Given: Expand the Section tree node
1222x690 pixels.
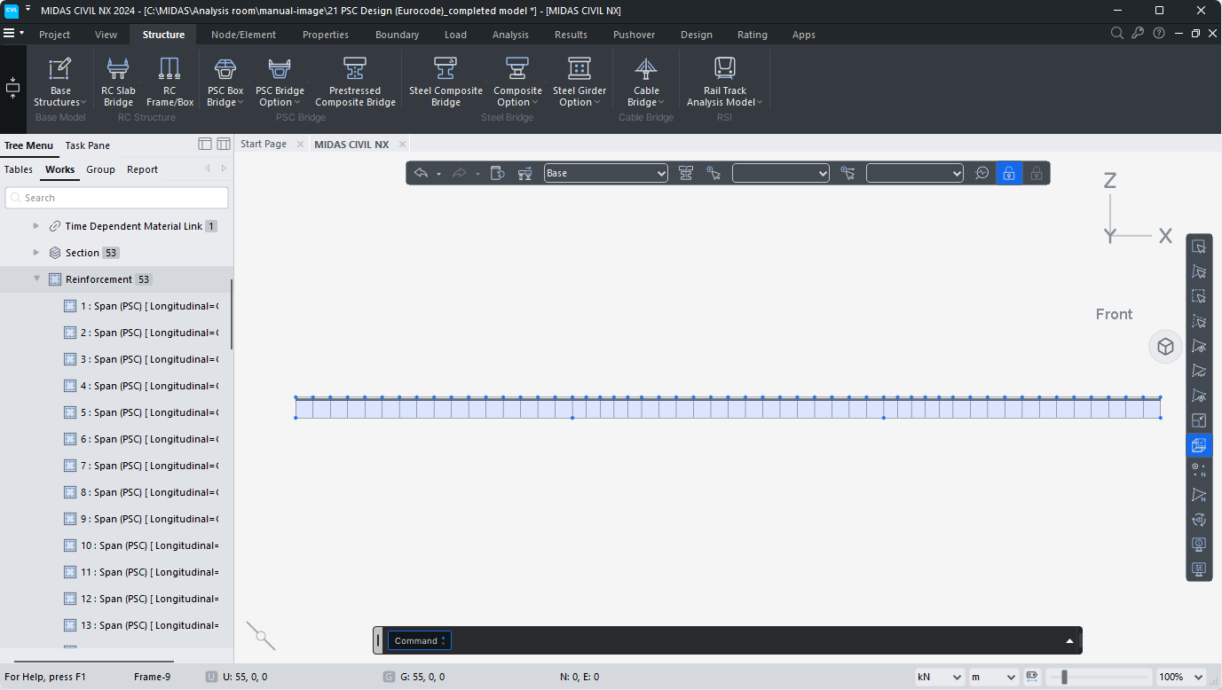Looking at the screenshot, I should (x=37, y=253).
